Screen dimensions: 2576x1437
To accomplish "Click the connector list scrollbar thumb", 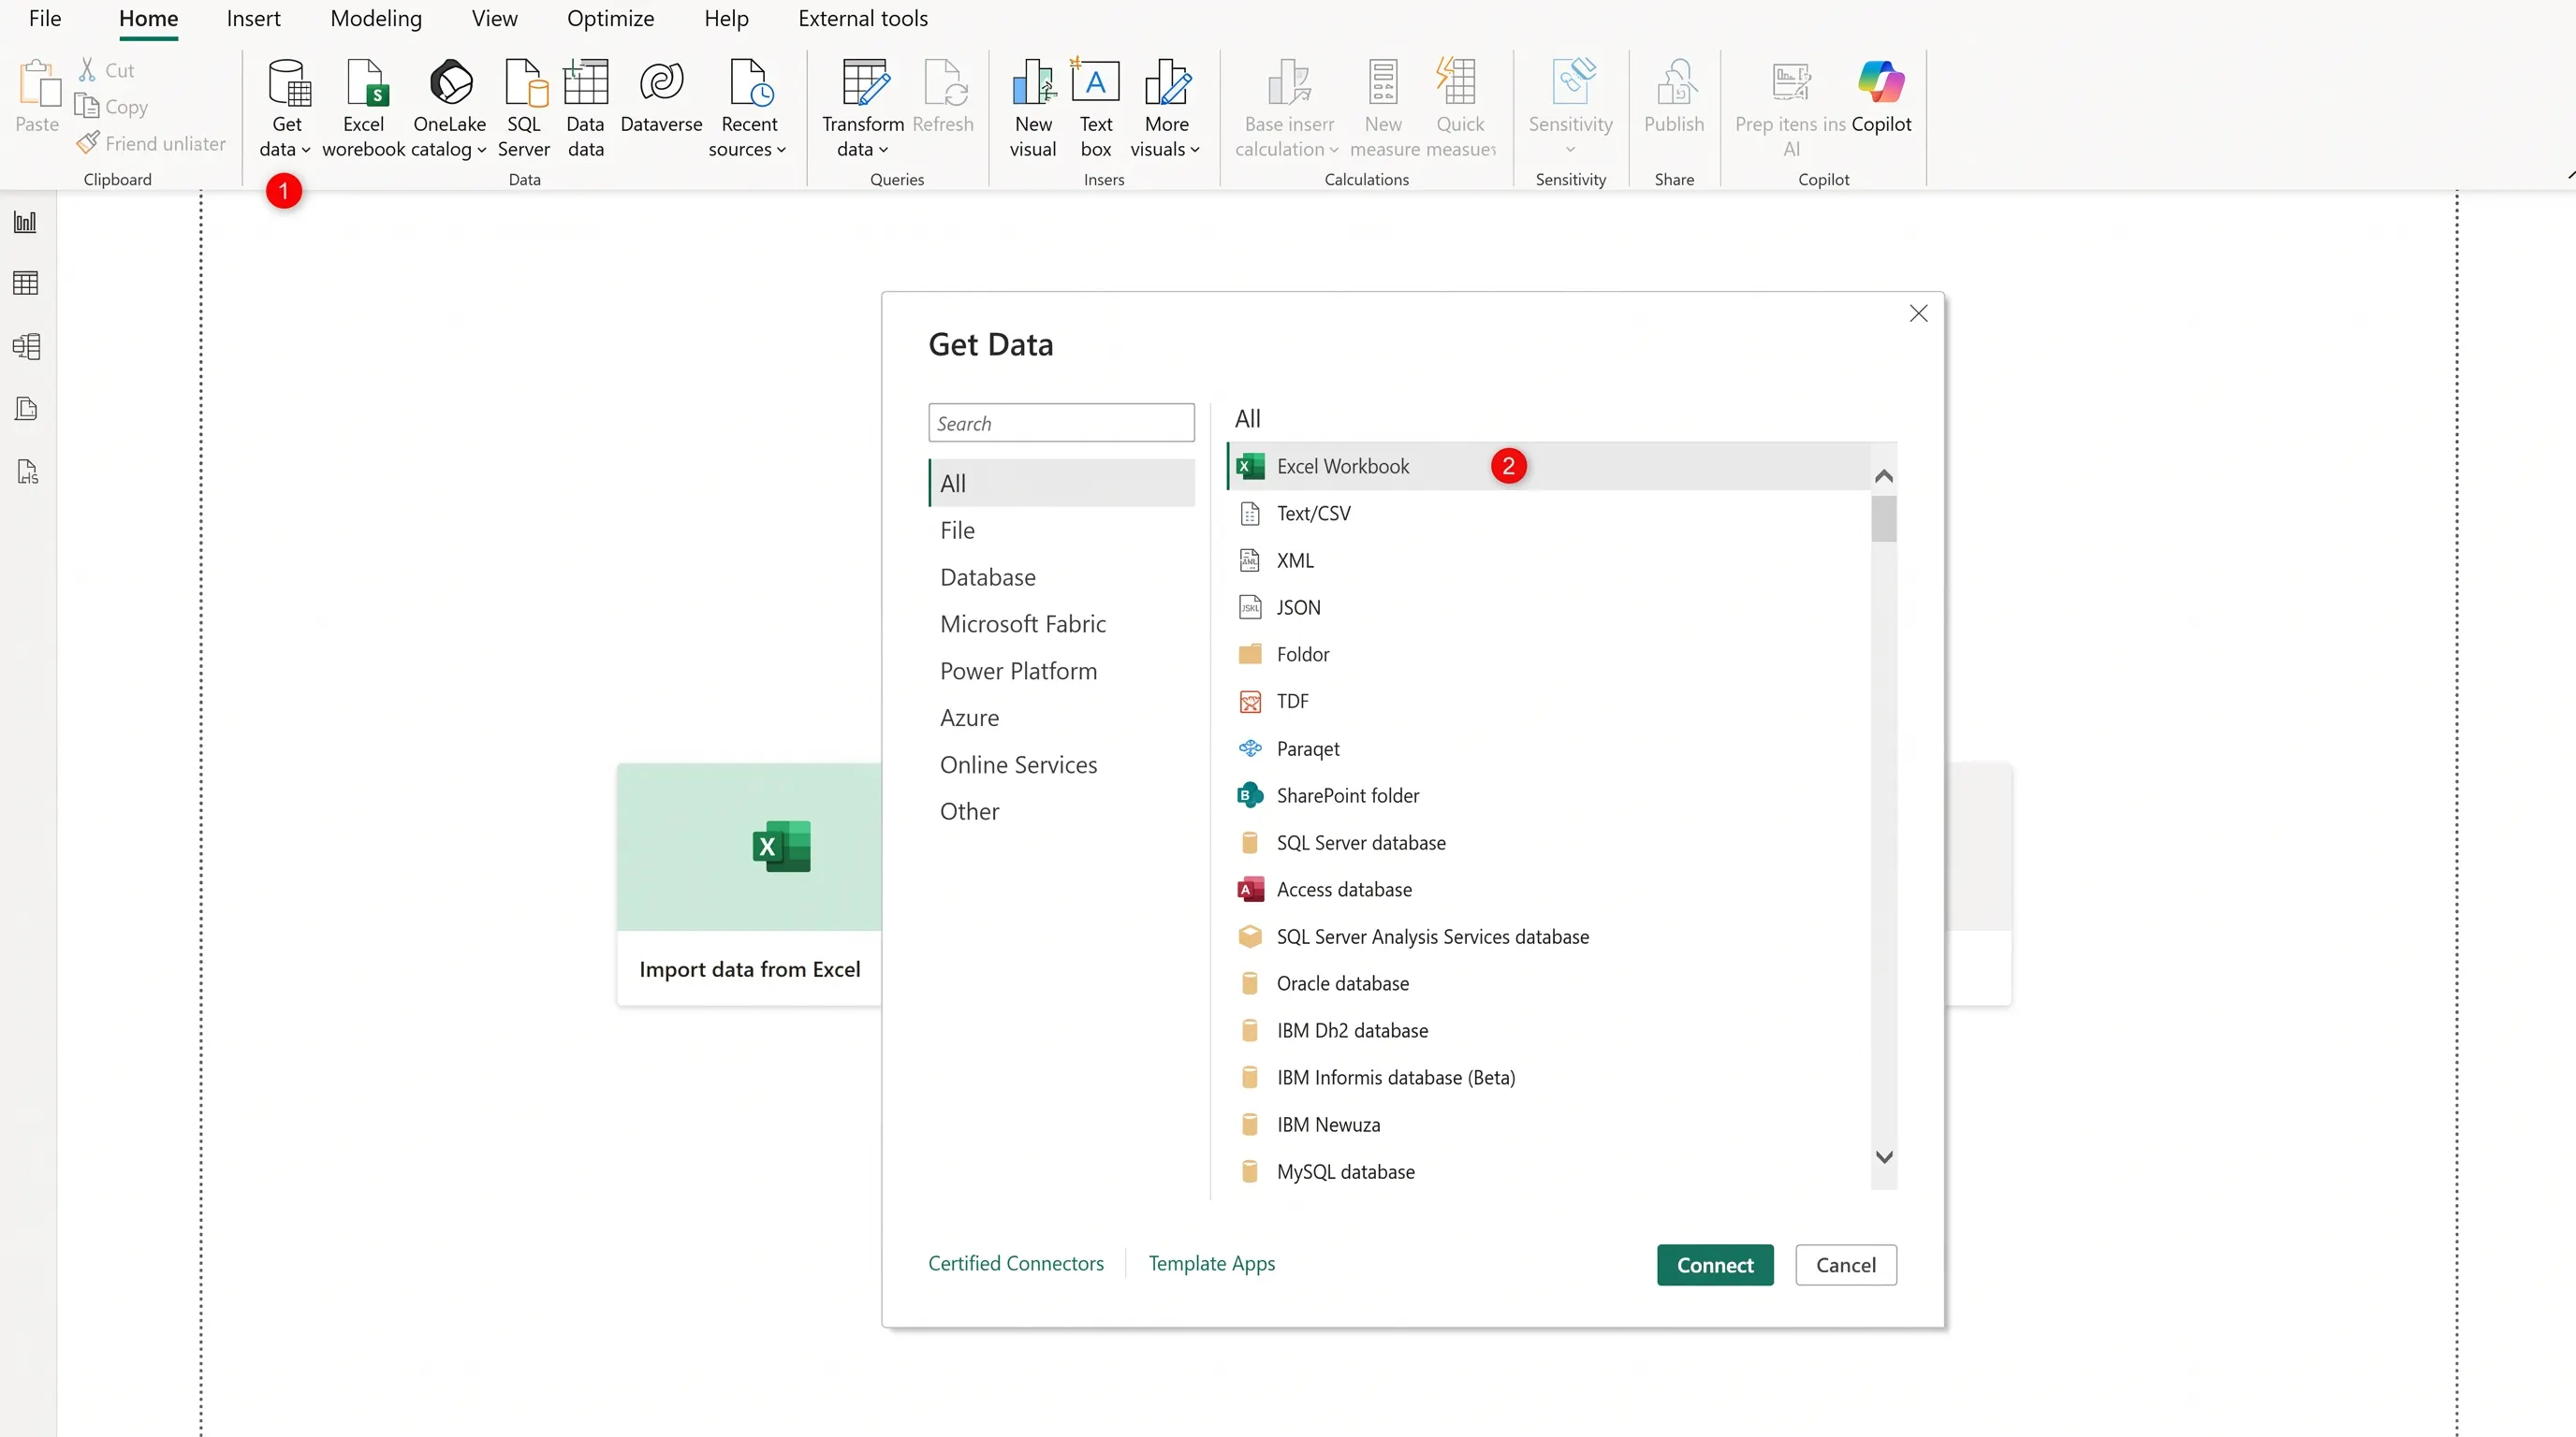I will (1884, 518).
